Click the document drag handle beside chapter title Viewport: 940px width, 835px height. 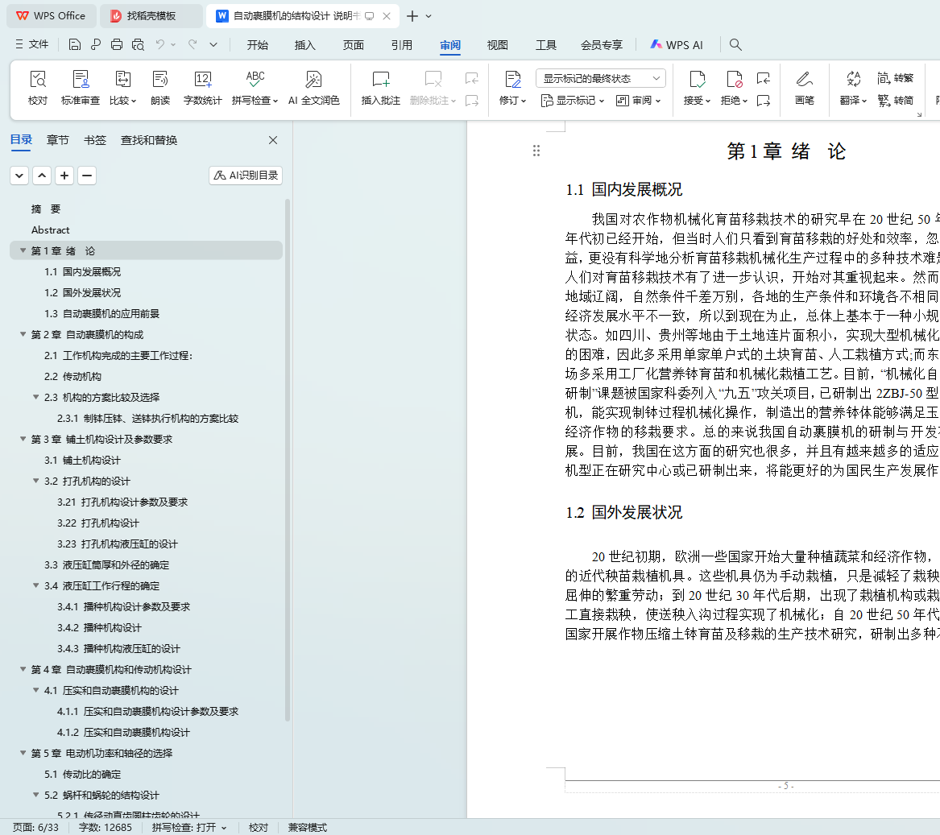click(x=536, y=151)
